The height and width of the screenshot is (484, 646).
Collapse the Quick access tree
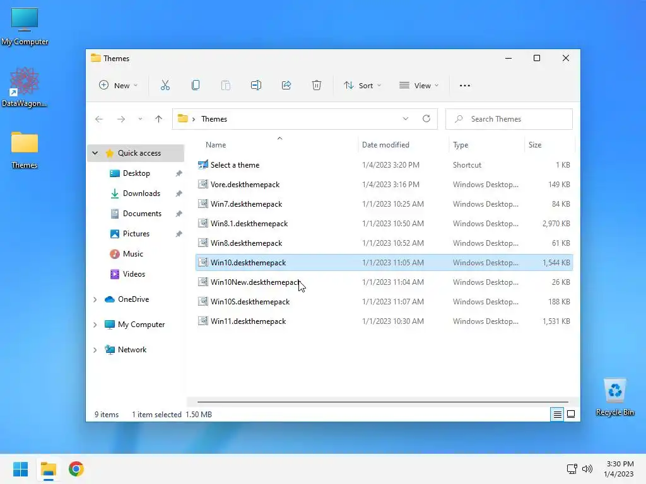95,153
